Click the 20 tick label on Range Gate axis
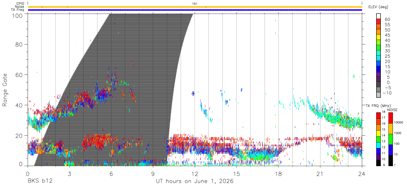Viewport: 407px width, 188px height. [x=19, y=136]
